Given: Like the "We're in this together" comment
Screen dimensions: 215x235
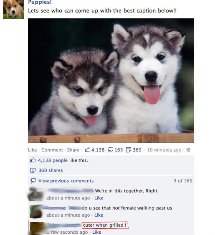Looking at the screenshot, I should tap(99, 198).
